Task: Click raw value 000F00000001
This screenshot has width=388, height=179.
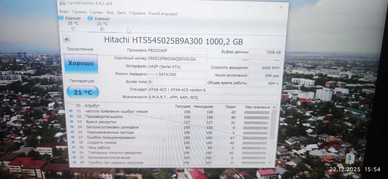Action: click(256, 123)
